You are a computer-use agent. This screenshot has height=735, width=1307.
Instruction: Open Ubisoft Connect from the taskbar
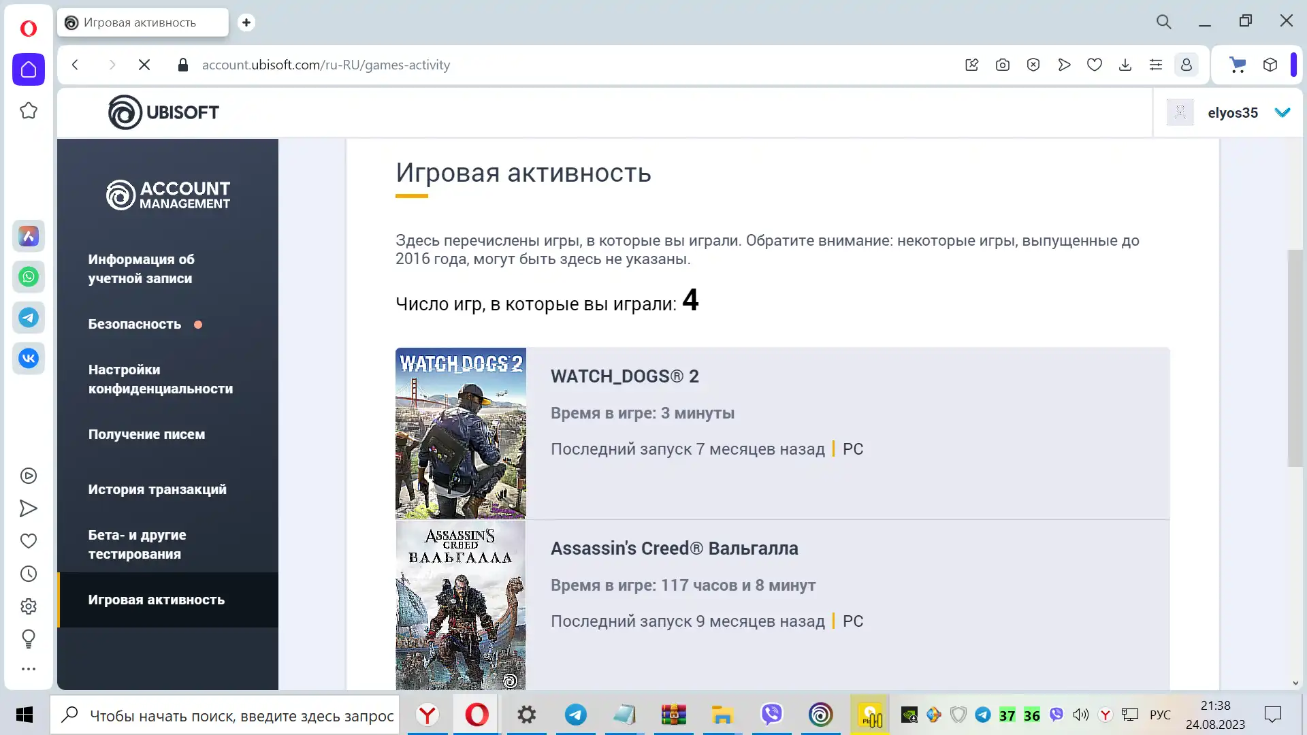pyautogui.click(x=821, y=715)
